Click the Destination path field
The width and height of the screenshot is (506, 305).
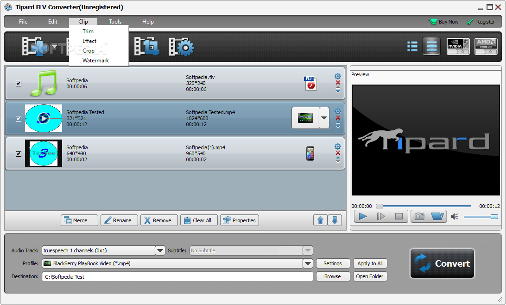177,277
